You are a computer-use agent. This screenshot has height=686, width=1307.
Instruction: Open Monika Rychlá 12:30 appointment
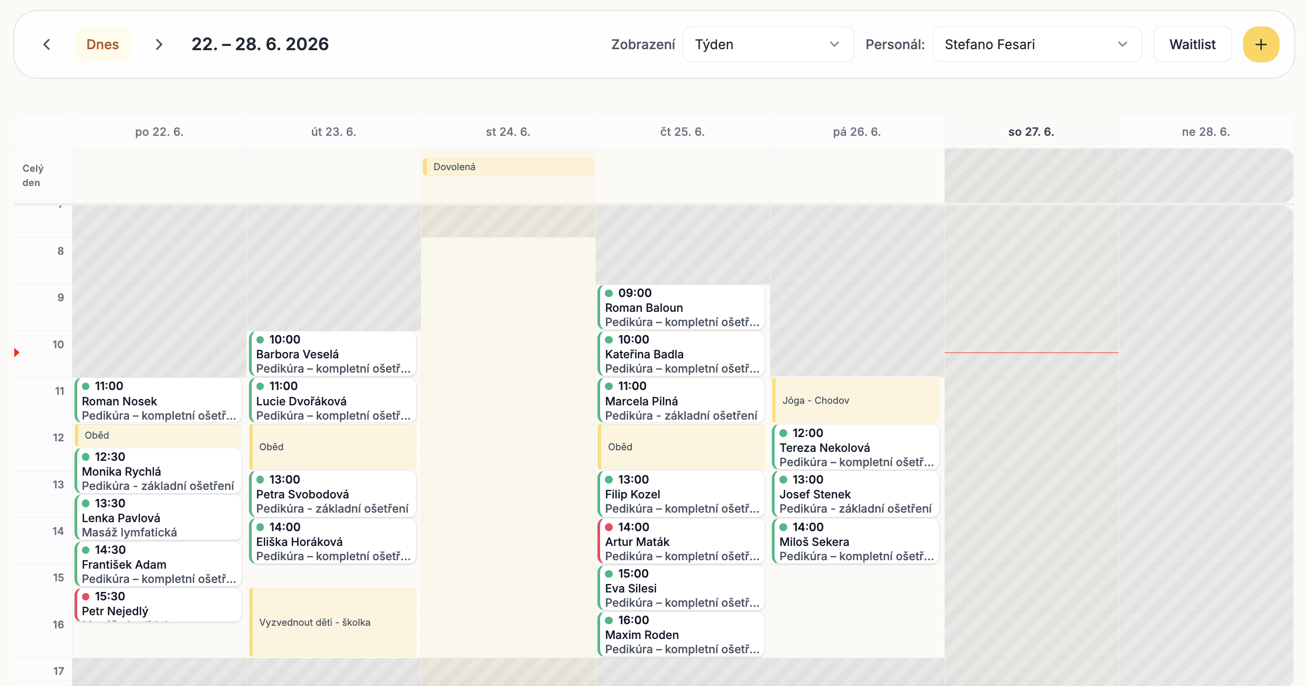click(x=158, y=471)
